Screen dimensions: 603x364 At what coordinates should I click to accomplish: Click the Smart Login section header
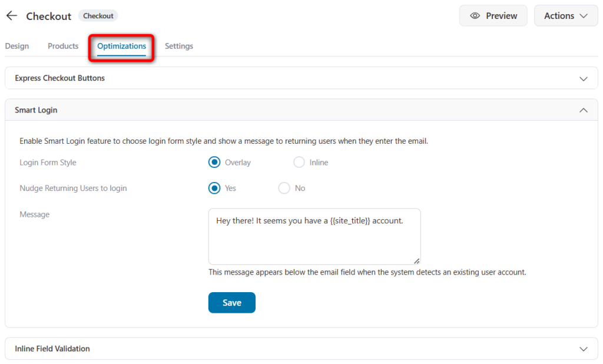click(301, 110)
